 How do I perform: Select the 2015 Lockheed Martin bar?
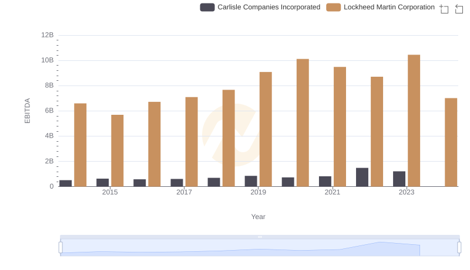(x=117, y=151)
